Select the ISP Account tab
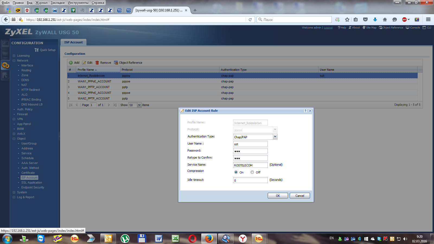This screenshot has width=434, height=244. (74, 42)
